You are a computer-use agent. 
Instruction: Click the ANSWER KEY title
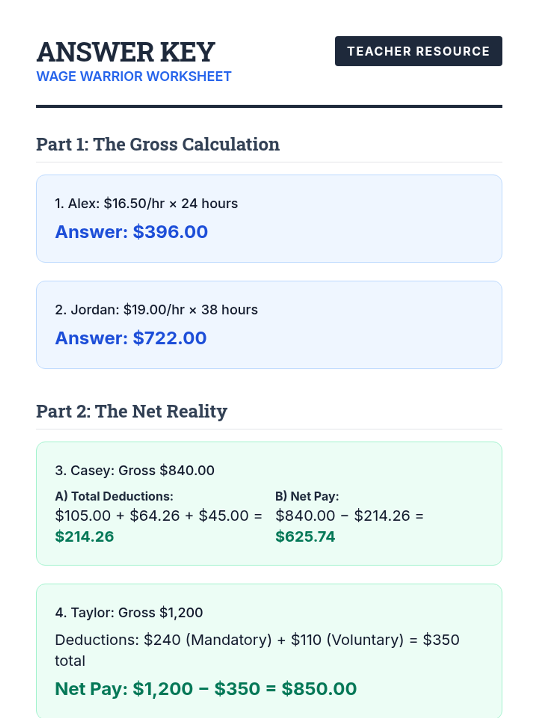[126, 52]
